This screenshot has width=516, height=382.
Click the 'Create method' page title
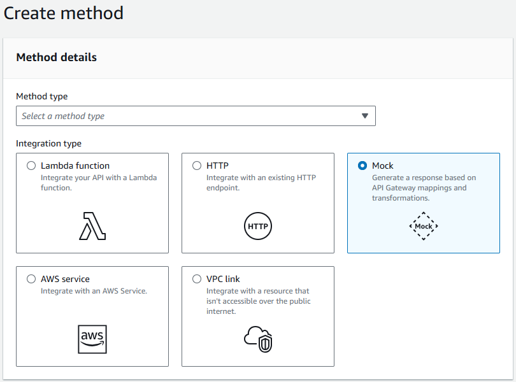tap(64, 13)
